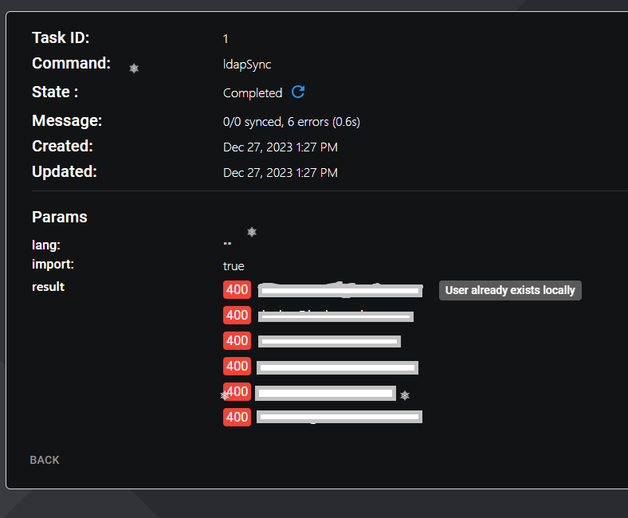The image size is (628, 518).
Task: Click the third red 400 badge
Action: pos(237,340)
